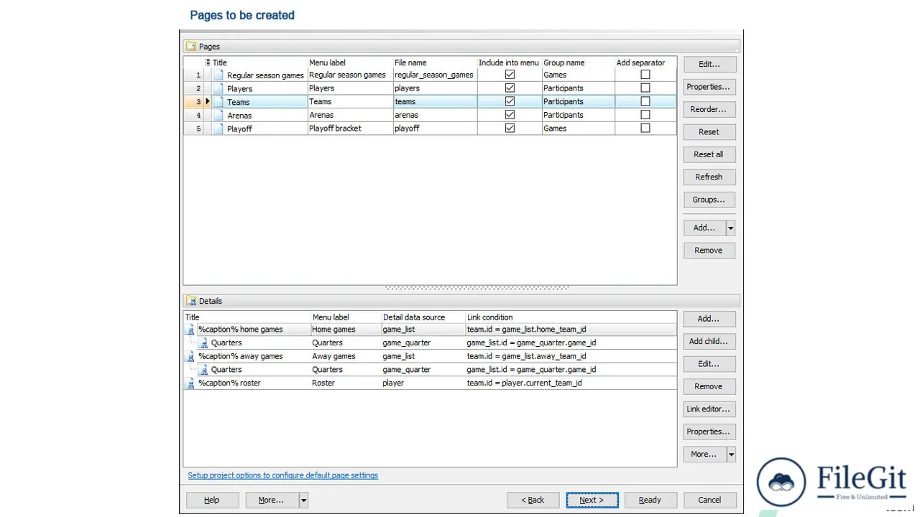Viewport: 920px width, 517px height.
Task: Select the 'Away games' menu label cell
Action: point(345,356)
